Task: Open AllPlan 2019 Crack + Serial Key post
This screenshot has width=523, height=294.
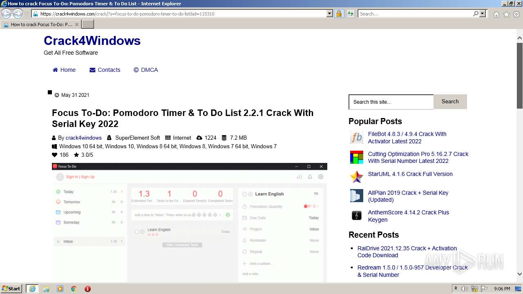Action: [x=408, y=196]
